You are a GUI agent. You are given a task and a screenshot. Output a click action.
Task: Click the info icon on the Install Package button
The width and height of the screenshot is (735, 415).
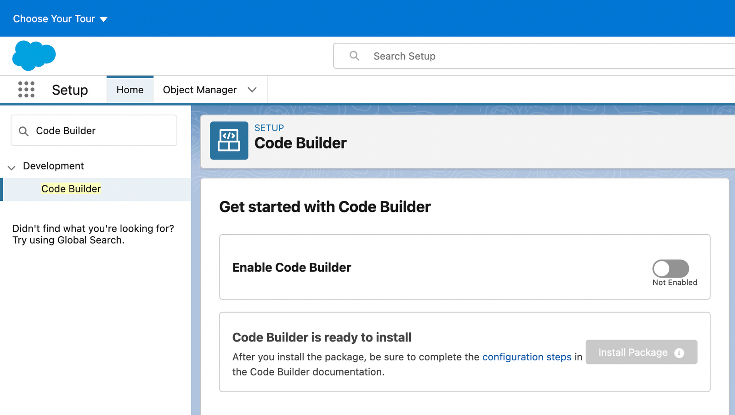[679, 352]
